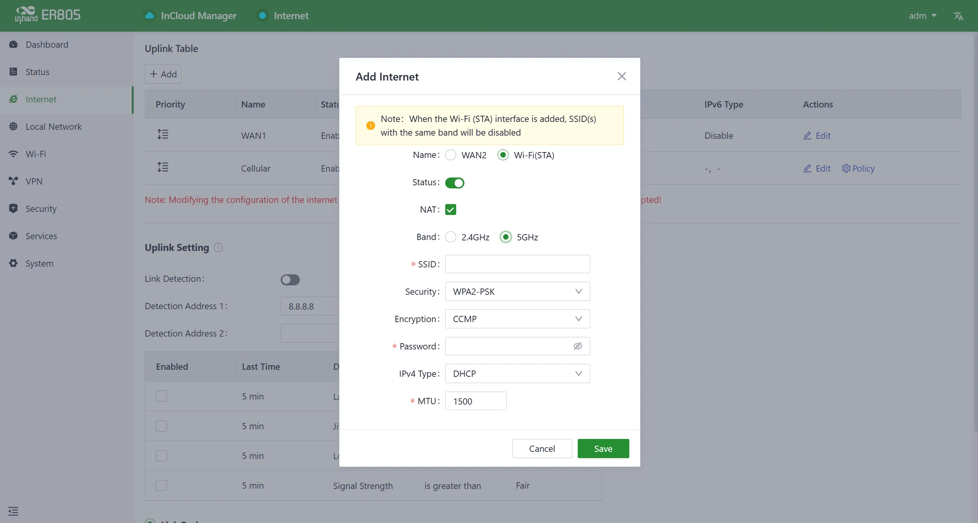
Task: Click the Security shield icon
Action: (13, 208)
